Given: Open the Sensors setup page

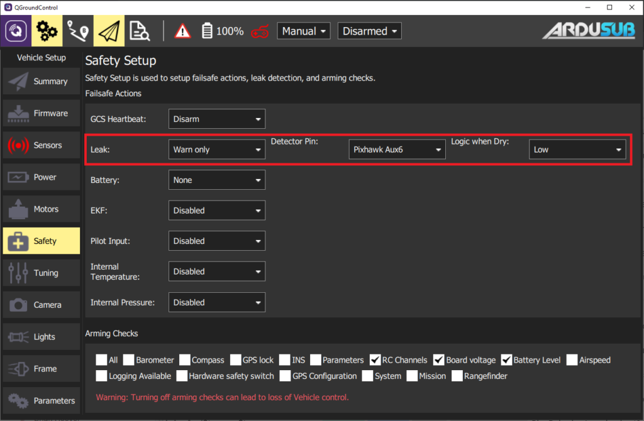Looking at the screenshot, I should pyautogui.click(x=40, y=145).
